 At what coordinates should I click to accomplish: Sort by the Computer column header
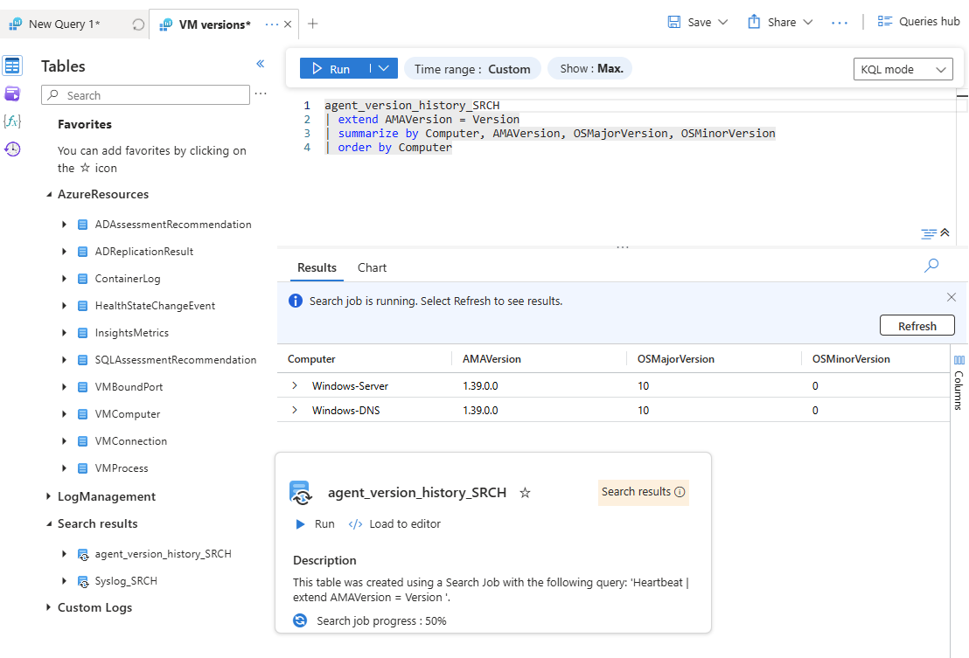coord(311,359)
